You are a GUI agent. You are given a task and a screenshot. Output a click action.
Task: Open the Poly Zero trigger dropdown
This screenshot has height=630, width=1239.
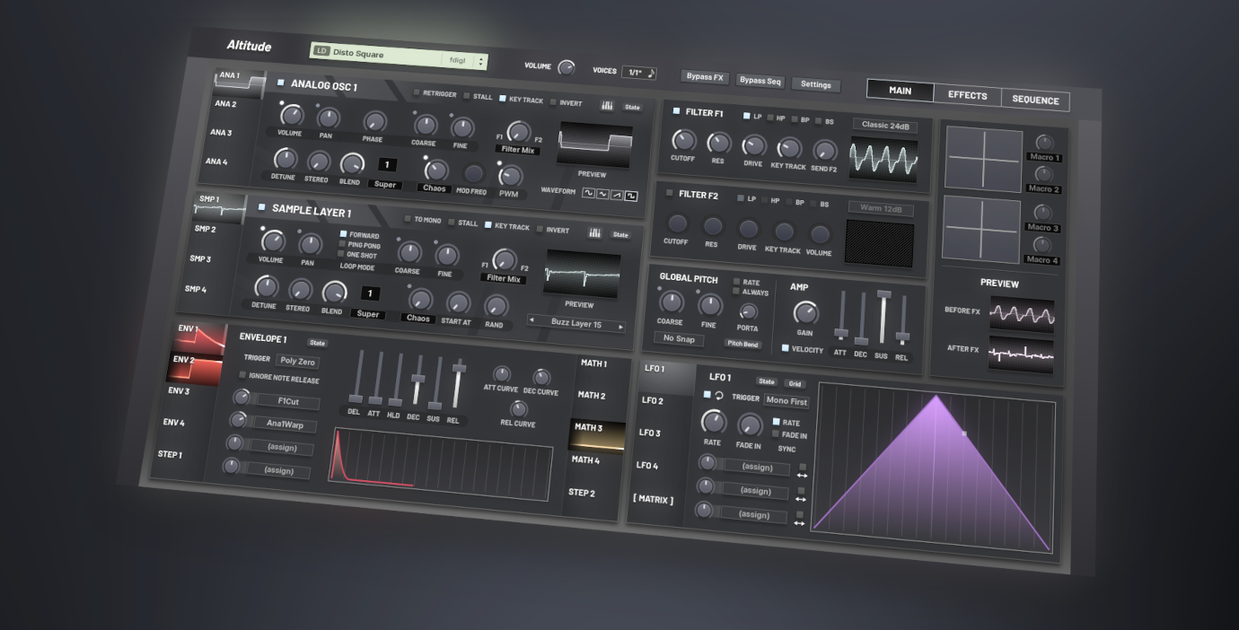[296, 361]
